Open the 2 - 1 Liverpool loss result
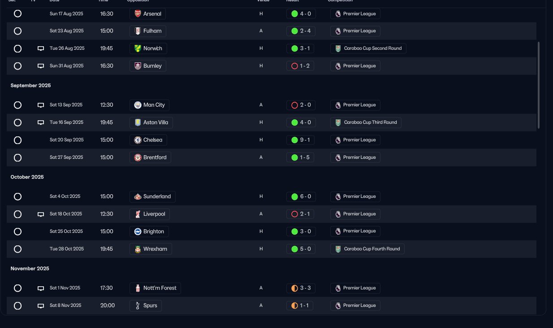553x328 pixels. click(300, 214)
